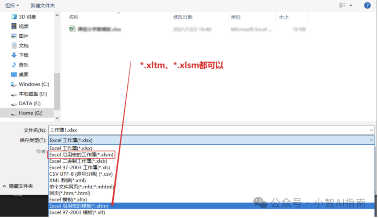This screenshot has height=218, width=378.
Task: Choose Excel 97-2003 模板(*.xlt) option
Action: tap(211, 212)
